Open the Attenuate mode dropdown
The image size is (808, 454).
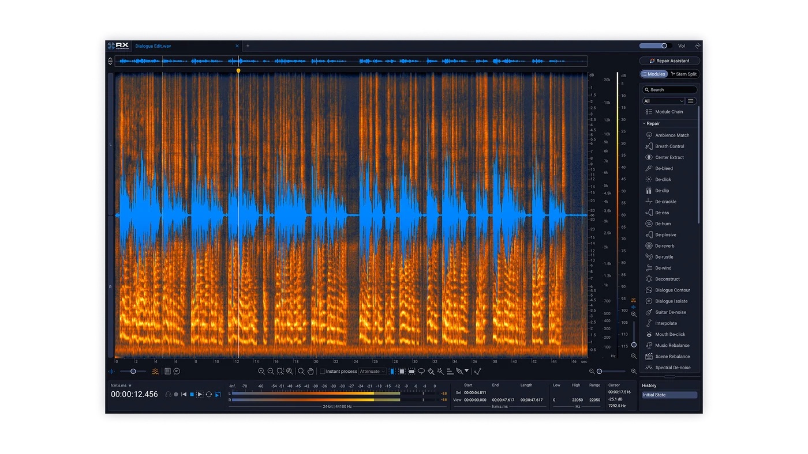[x=372, y=372]
